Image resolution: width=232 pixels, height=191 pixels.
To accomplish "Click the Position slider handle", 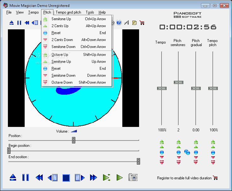I will coord(74,140).
